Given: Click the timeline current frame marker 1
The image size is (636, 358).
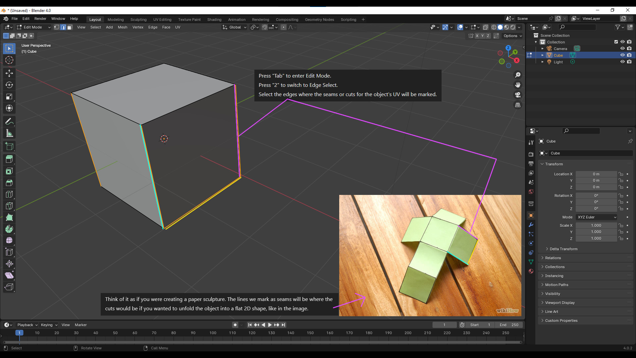Looking at the screenshot, I should (19, 332).
